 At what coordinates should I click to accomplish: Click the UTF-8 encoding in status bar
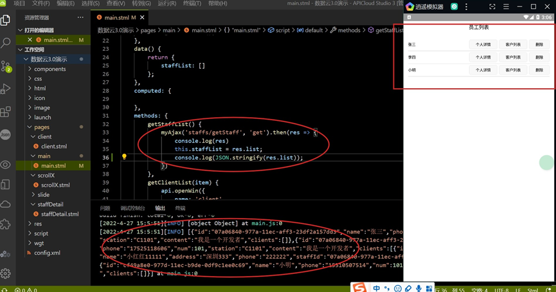click(x=501, y=290)
